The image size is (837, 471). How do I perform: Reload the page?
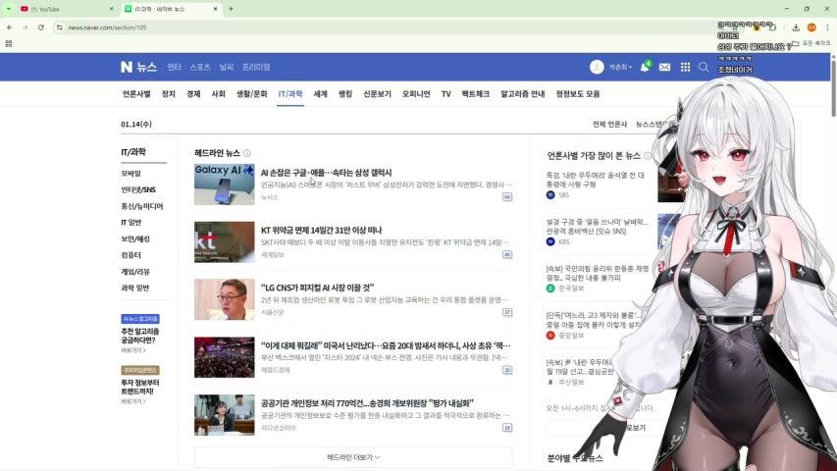point(40,27)
